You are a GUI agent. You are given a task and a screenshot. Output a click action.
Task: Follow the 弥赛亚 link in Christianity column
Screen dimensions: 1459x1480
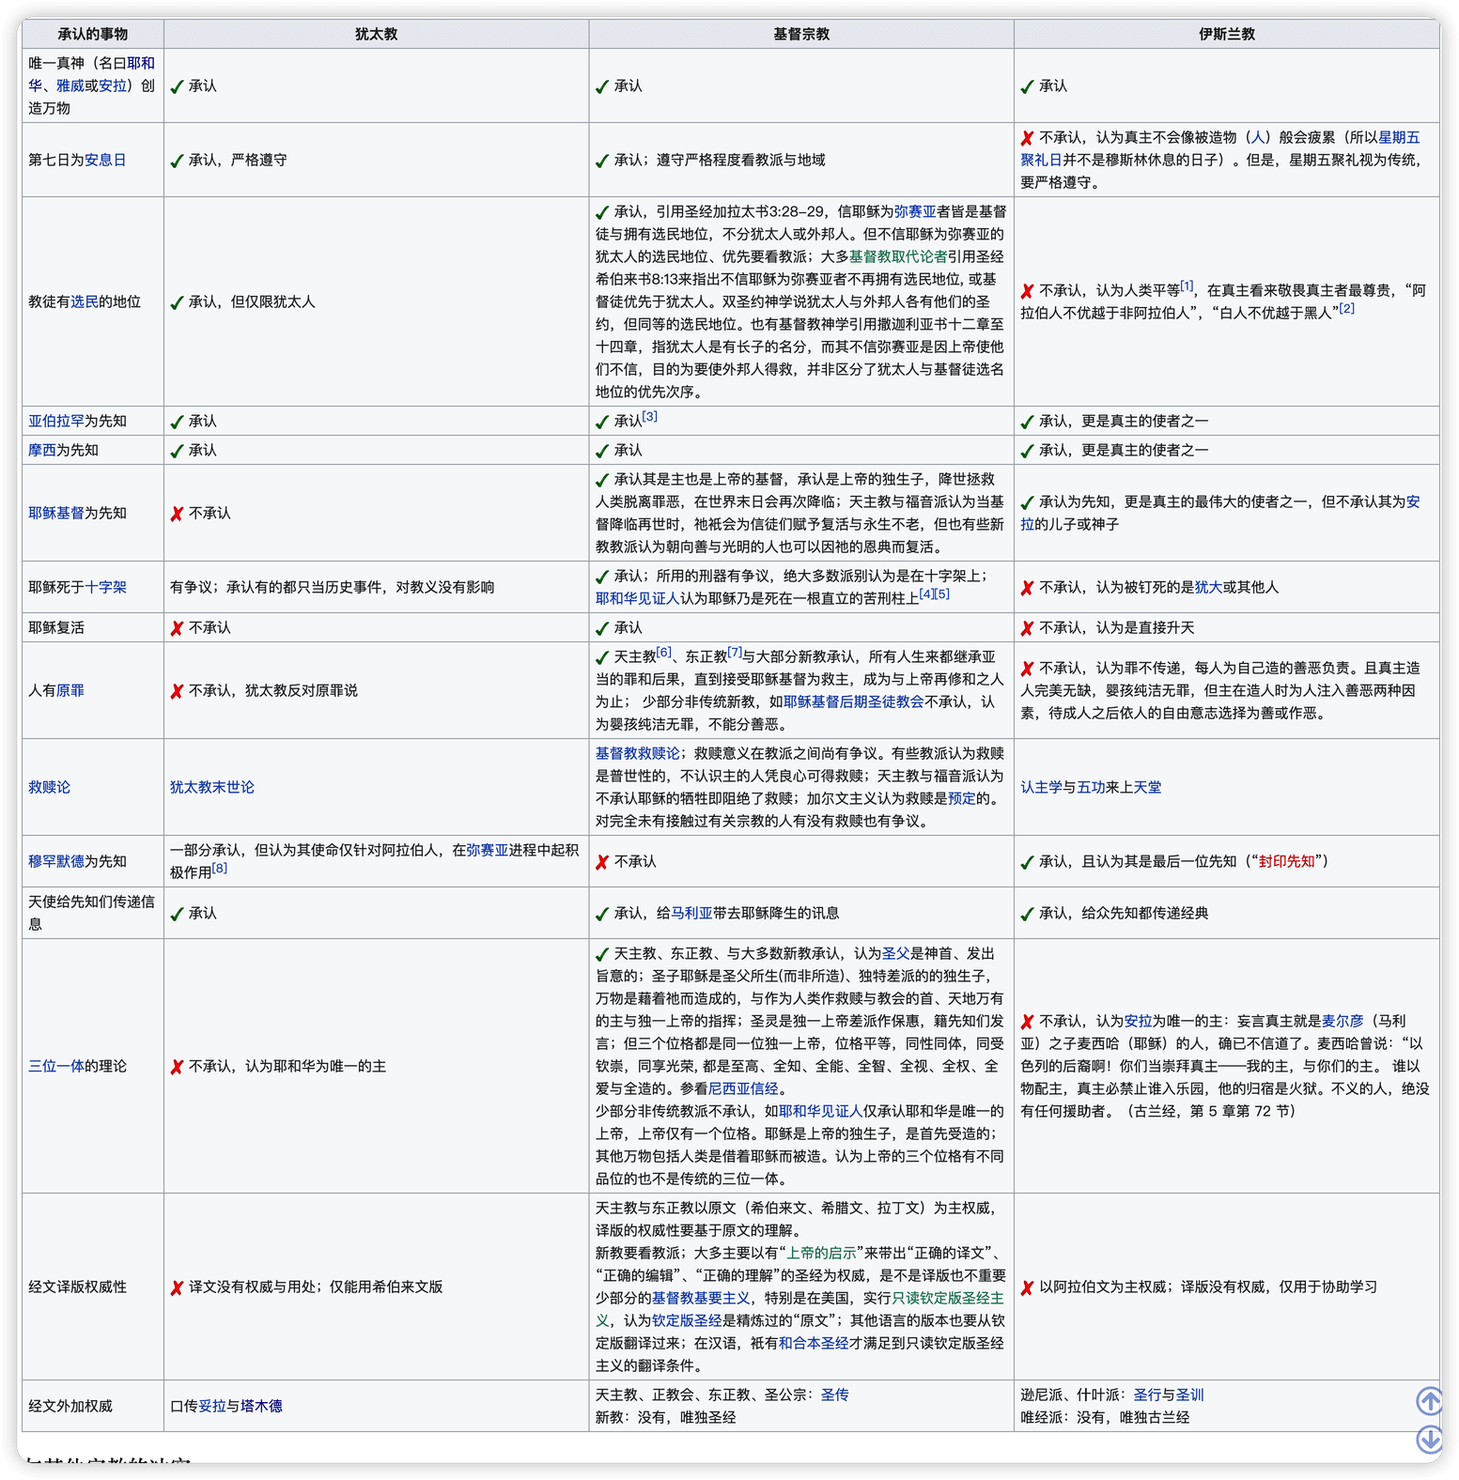pos(915,211)
